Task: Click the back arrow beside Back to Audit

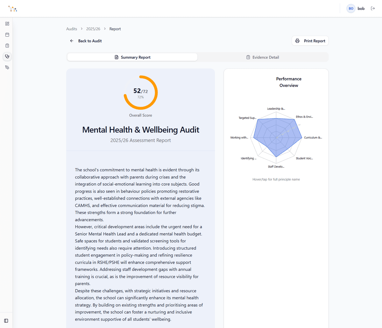Action: (71, 41)
